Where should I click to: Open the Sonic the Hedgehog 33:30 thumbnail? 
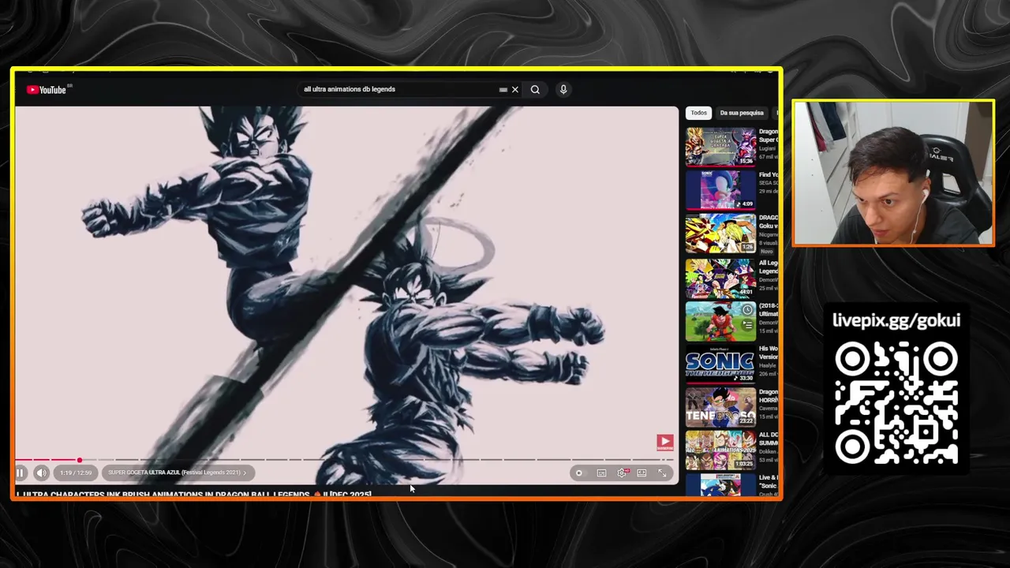(720, 364)
